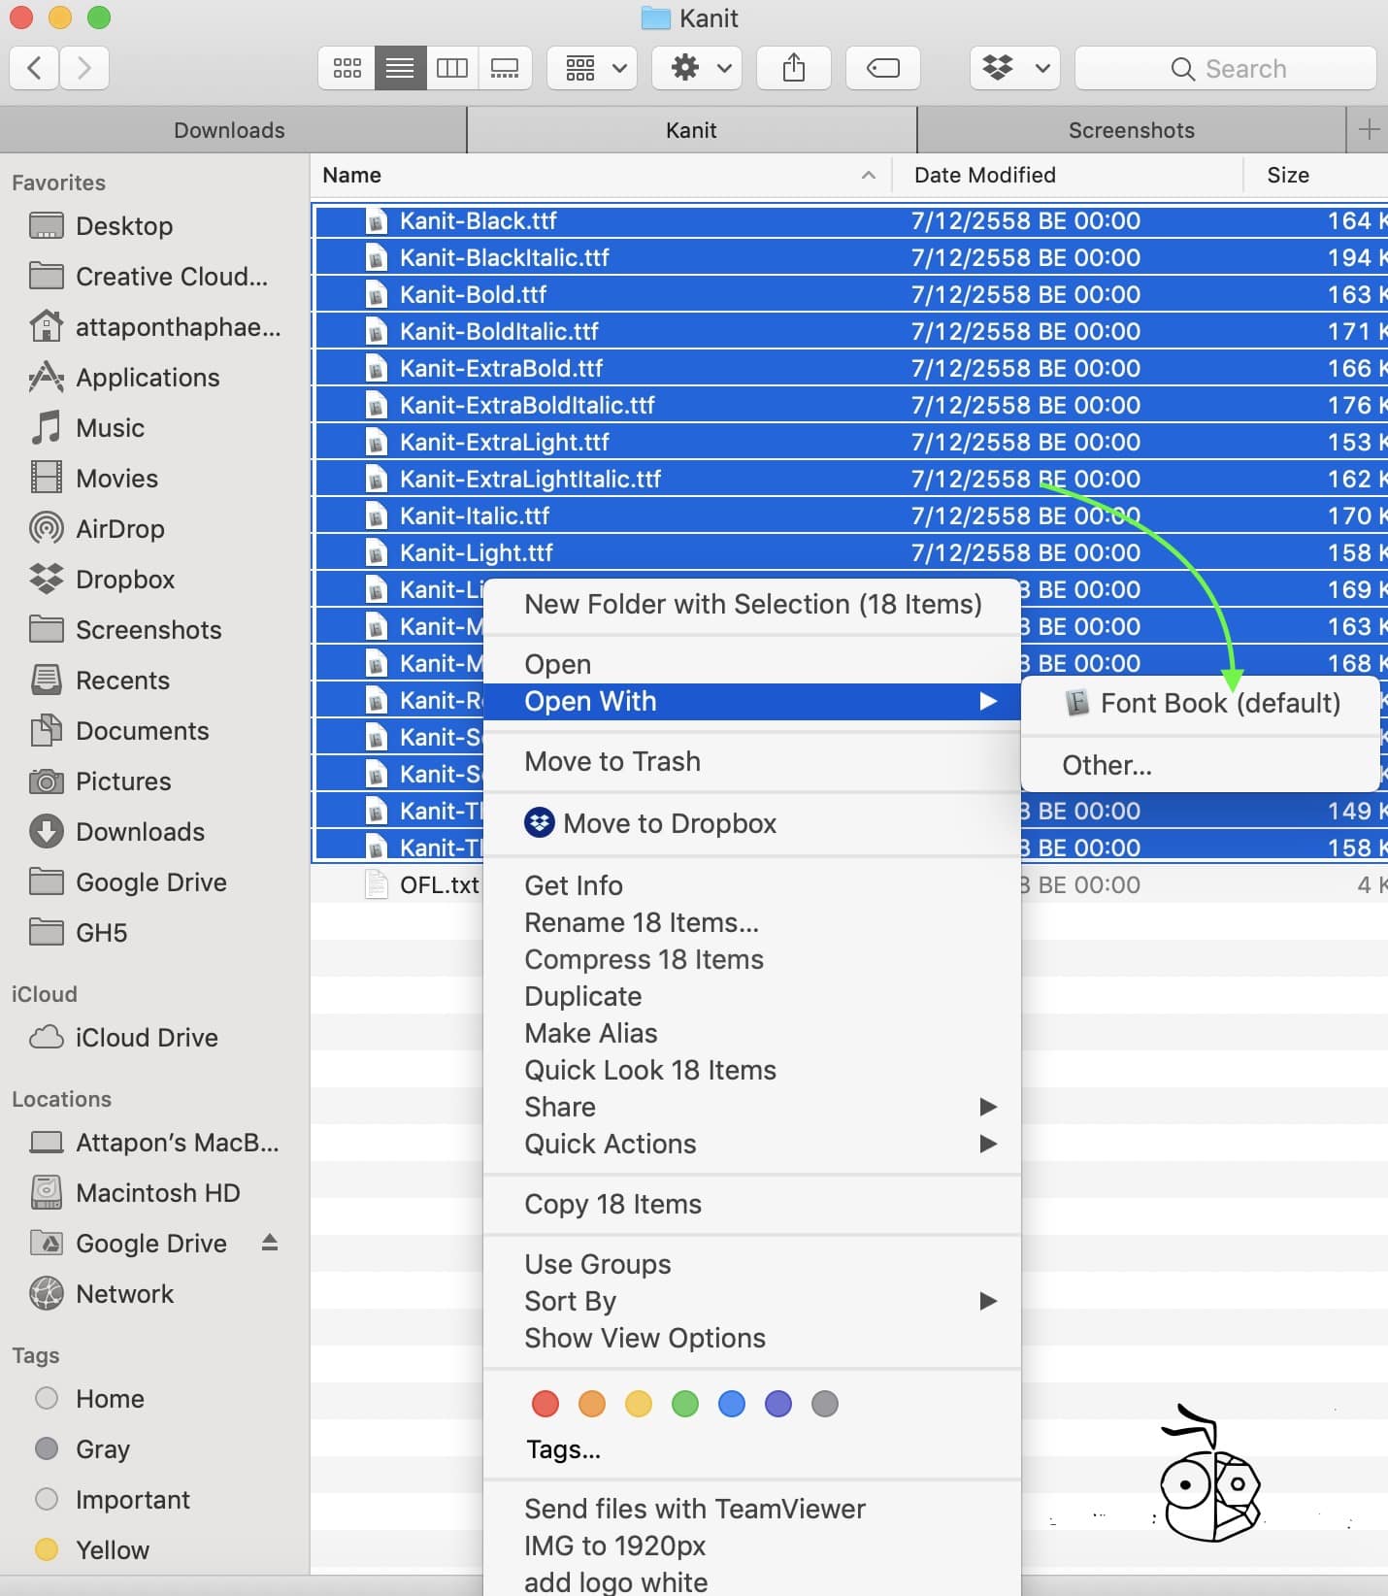Click the Search field
This screenshot has height=1596, width=1388.
(1226, 68)
